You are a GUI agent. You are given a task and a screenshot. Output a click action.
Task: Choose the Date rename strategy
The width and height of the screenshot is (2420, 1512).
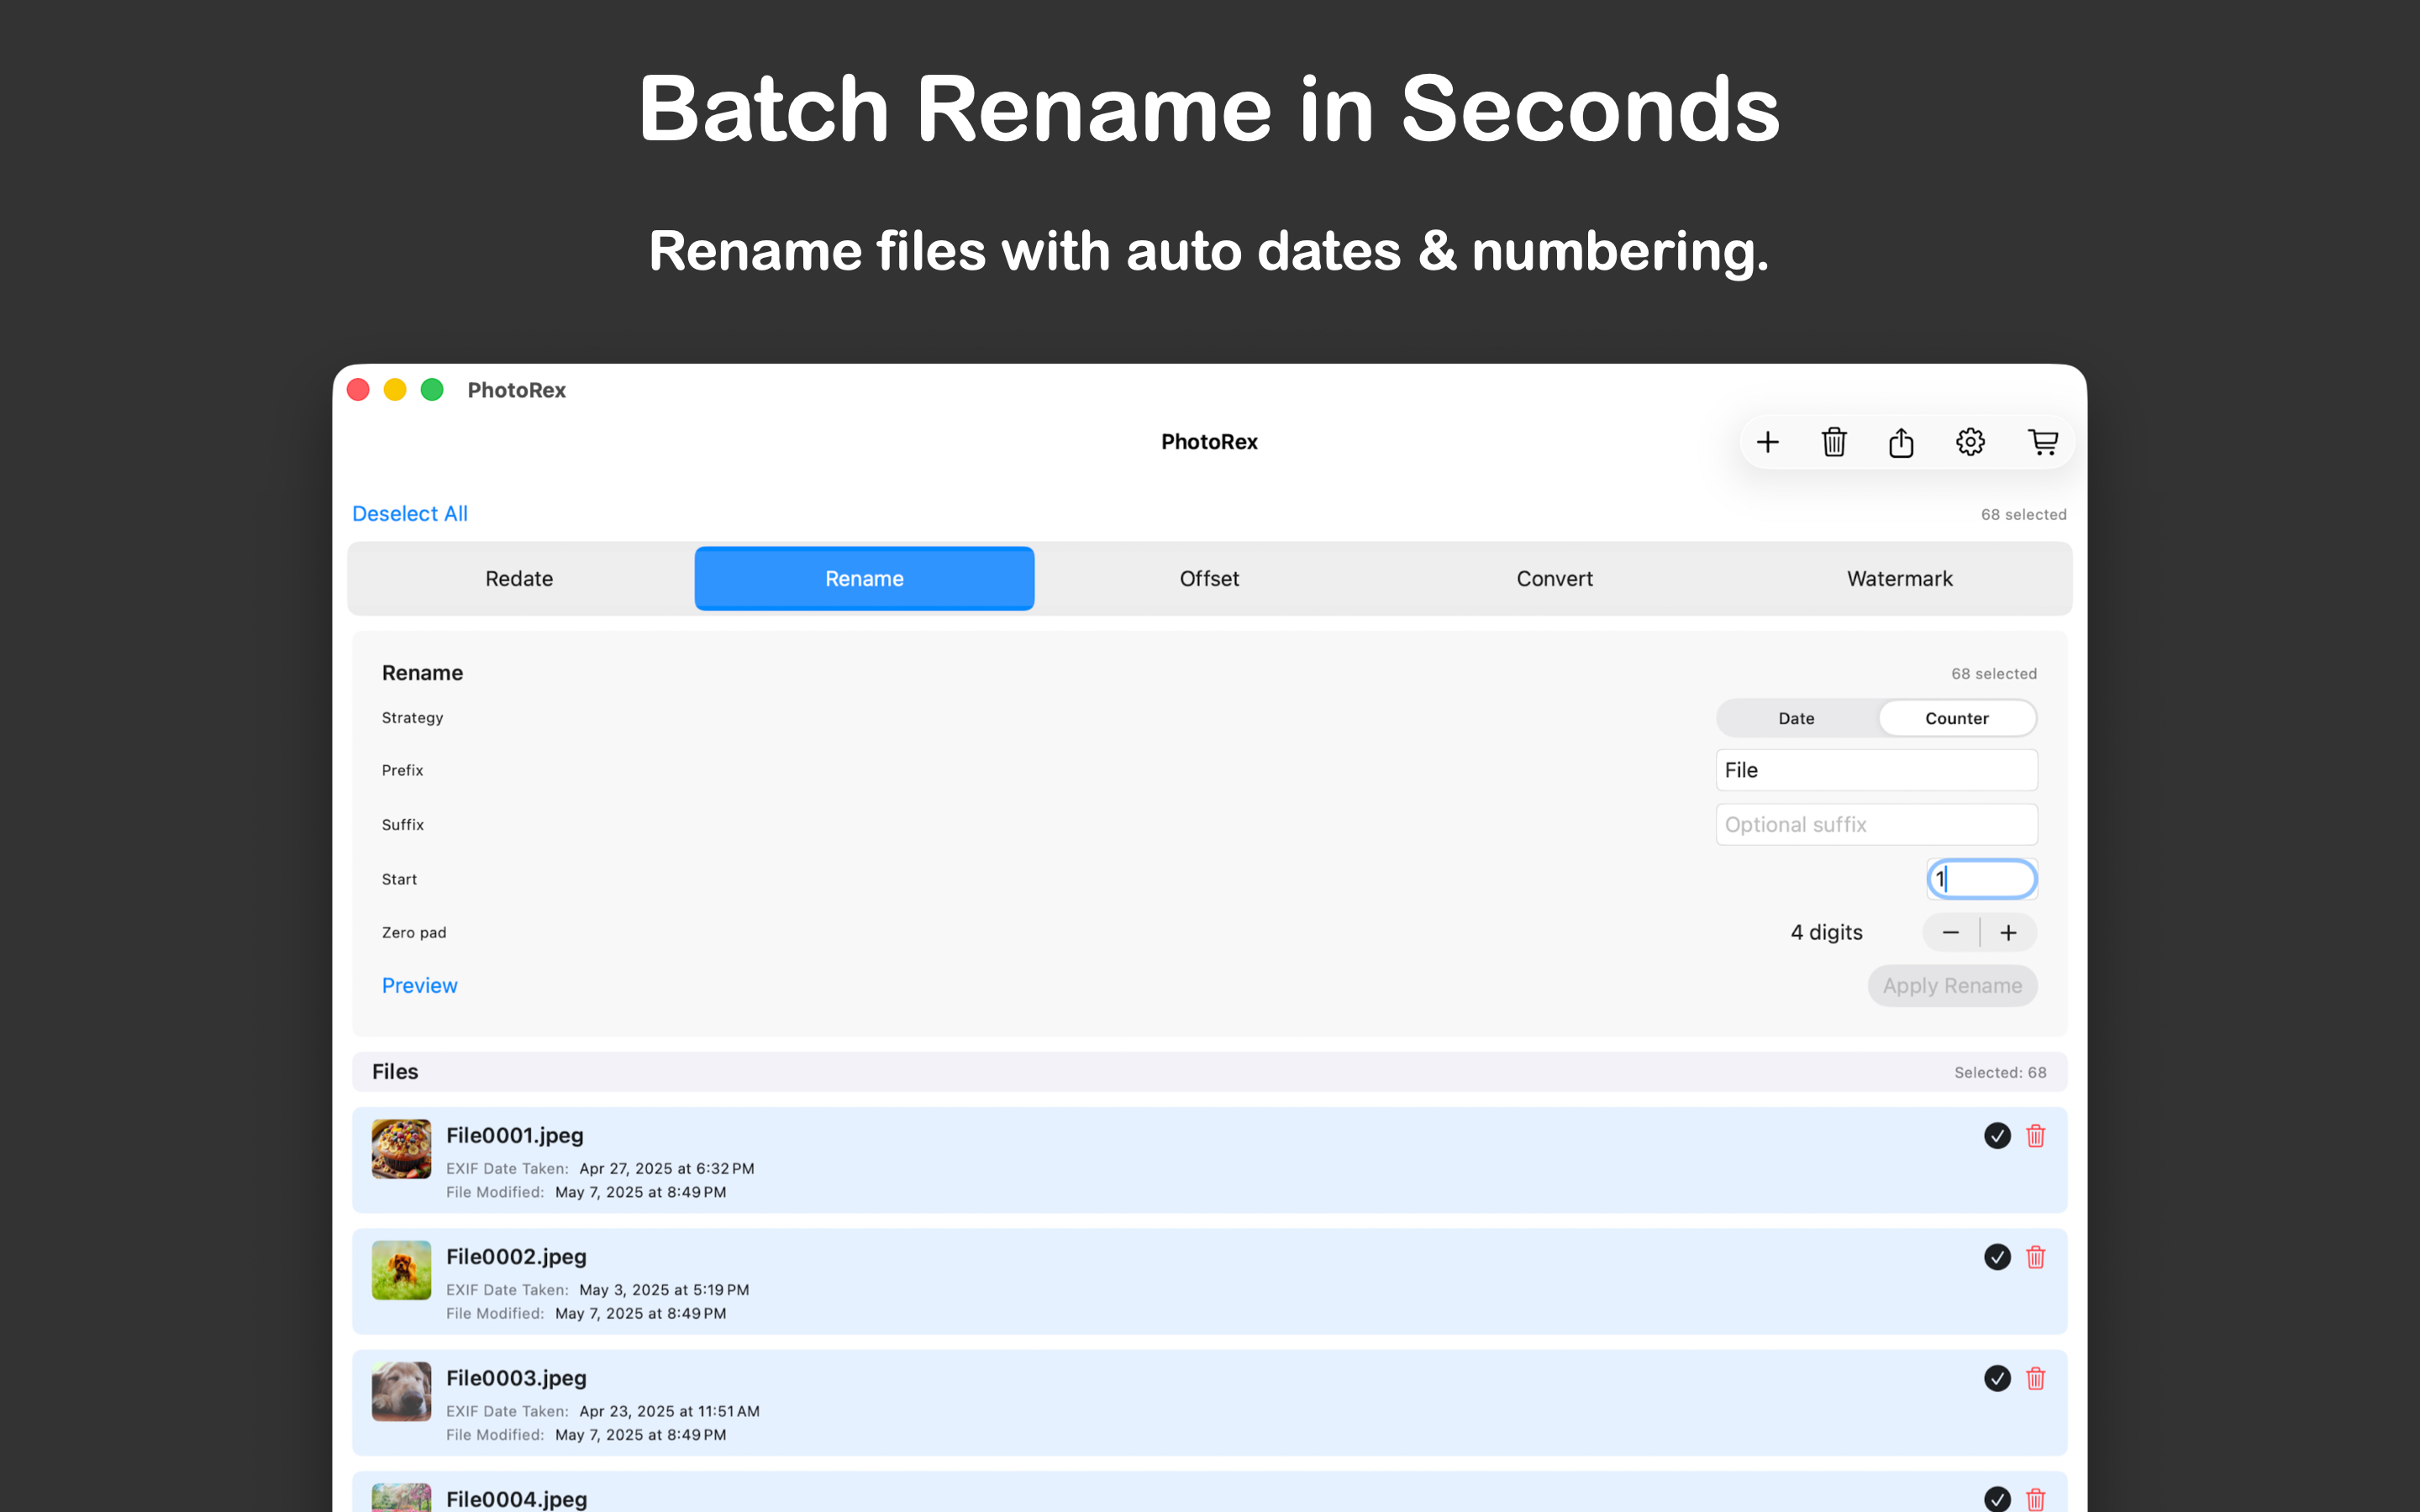(1796, 718)
